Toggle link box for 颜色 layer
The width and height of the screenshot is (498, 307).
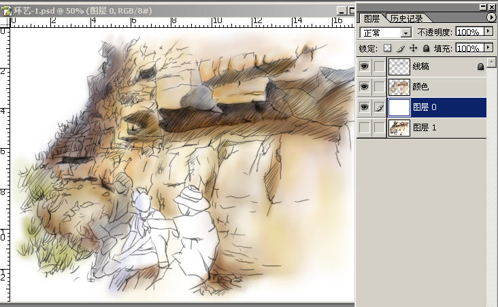click(x=379, y=87)
